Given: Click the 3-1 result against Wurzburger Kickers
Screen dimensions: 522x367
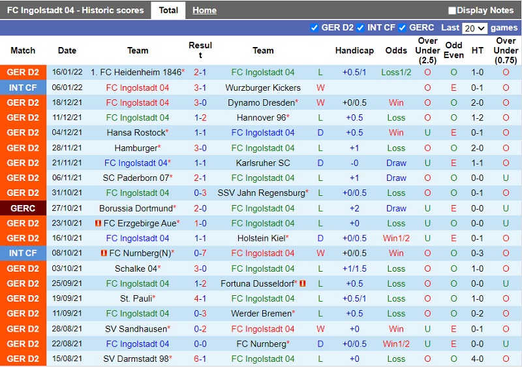Looking at the screenshot, I should point(200,88).
